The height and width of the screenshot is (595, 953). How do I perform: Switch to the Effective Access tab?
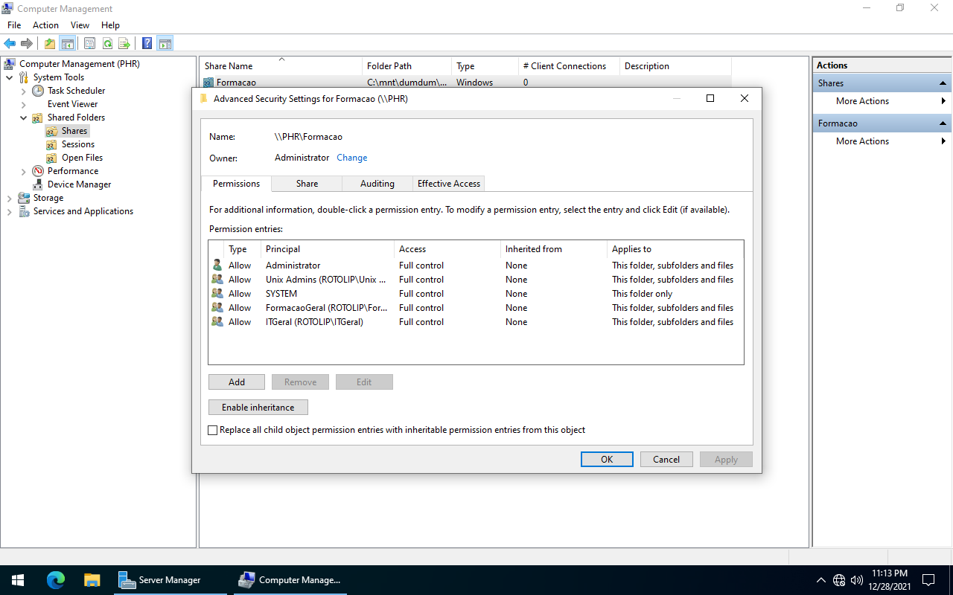(x=448, y=184)
